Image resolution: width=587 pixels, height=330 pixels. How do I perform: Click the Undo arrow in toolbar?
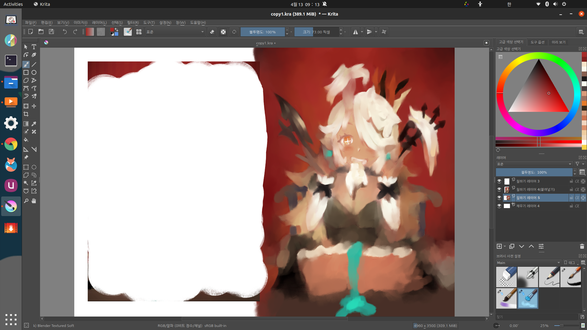65,32
